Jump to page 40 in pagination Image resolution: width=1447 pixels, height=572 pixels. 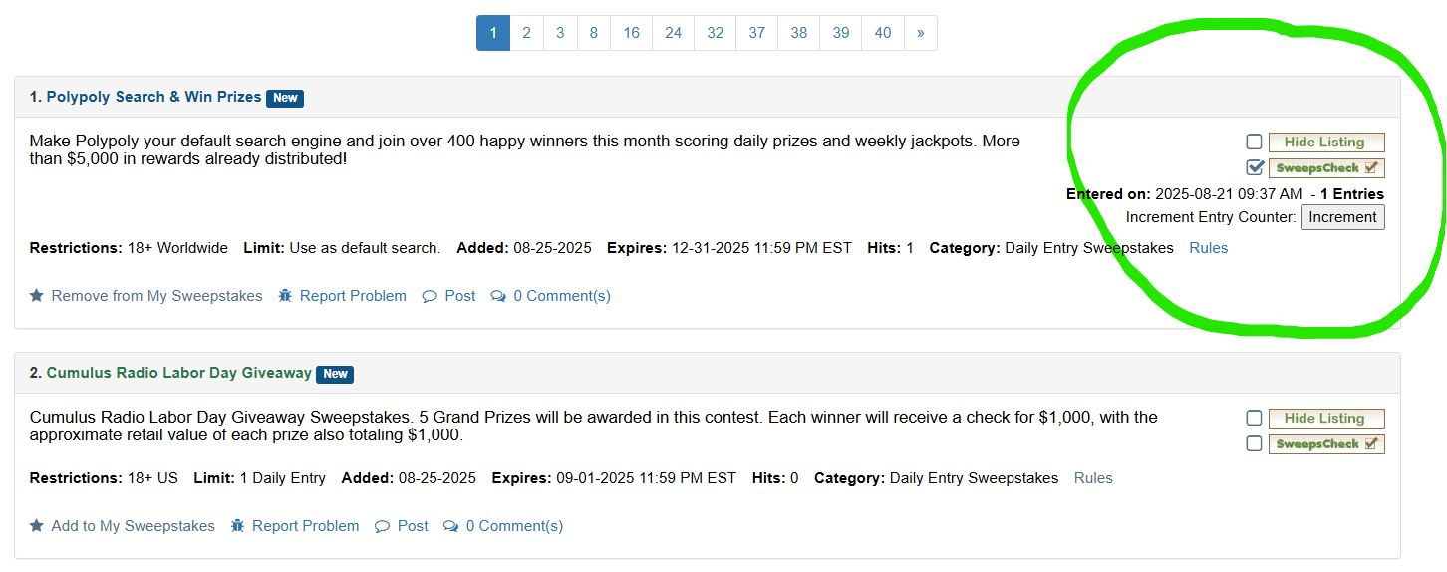pyautogui.click(x=883, y=33)
